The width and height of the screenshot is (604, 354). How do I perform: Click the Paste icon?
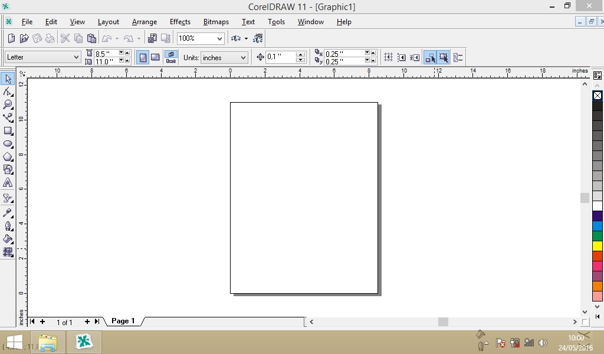click(x=91, y=38)
